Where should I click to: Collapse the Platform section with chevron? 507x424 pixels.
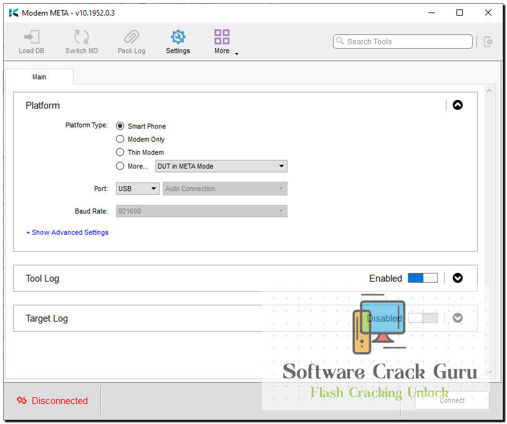pos(458,105)
